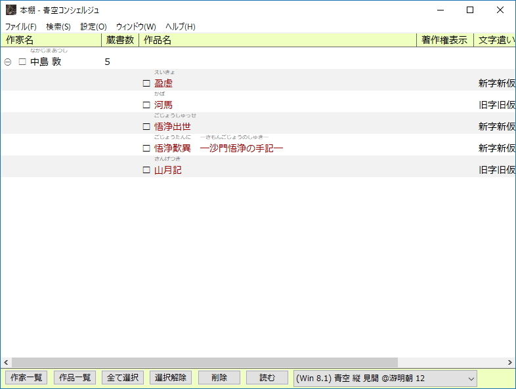Maximize the 本棚 window
Image resolution: width=516 pixels, height=389 pixels.
[470, 10]
